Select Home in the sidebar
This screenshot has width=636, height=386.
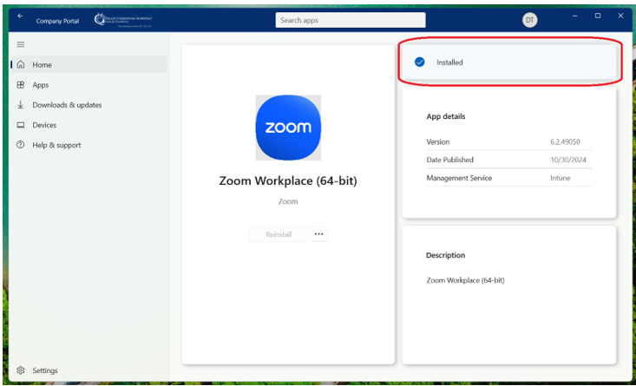tap(89, 64)
